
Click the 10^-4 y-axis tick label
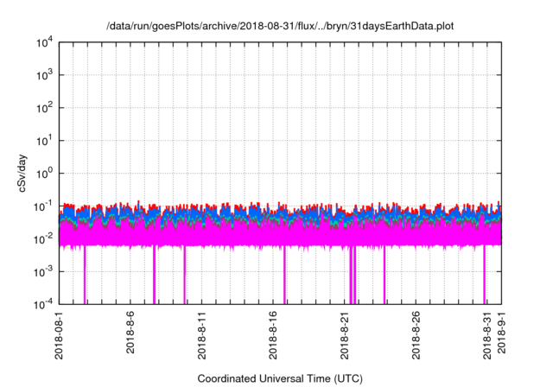(43, 304)
